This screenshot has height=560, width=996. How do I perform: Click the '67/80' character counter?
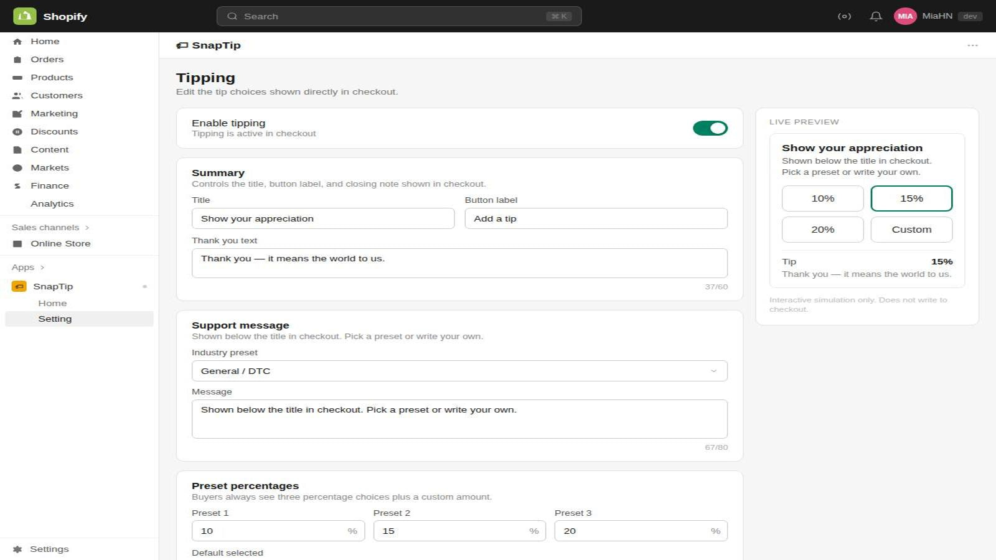coord(716,447)
